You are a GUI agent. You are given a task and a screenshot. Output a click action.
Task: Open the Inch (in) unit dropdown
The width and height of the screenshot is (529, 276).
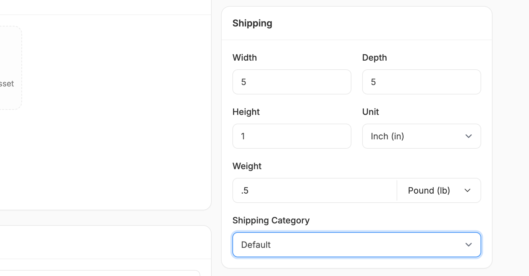pyautogui.click(x=421, y=136)
